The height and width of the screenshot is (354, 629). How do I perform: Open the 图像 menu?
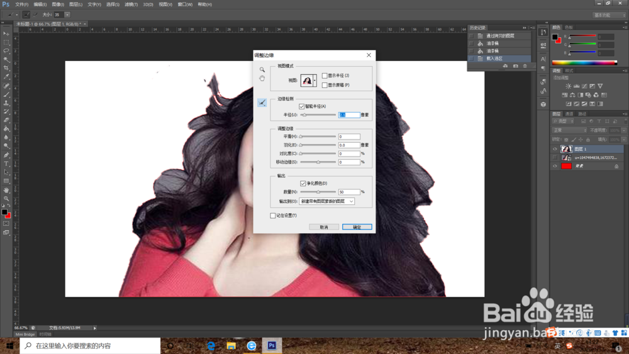point(58,4)
